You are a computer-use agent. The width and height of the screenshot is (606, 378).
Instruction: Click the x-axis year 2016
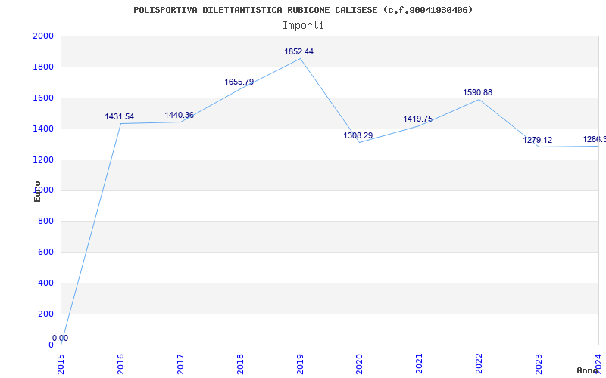pos(120,364)
